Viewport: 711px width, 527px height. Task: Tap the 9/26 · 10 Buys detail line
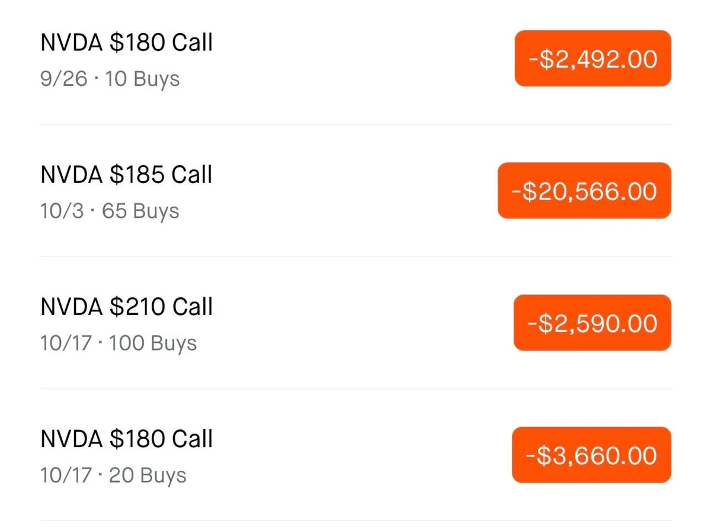110,79
